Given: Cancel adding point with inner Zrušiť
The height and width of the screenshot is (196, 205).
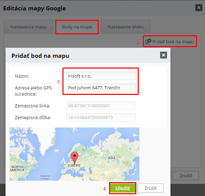Looking at the screenshot, I should (x=150, y=188).
